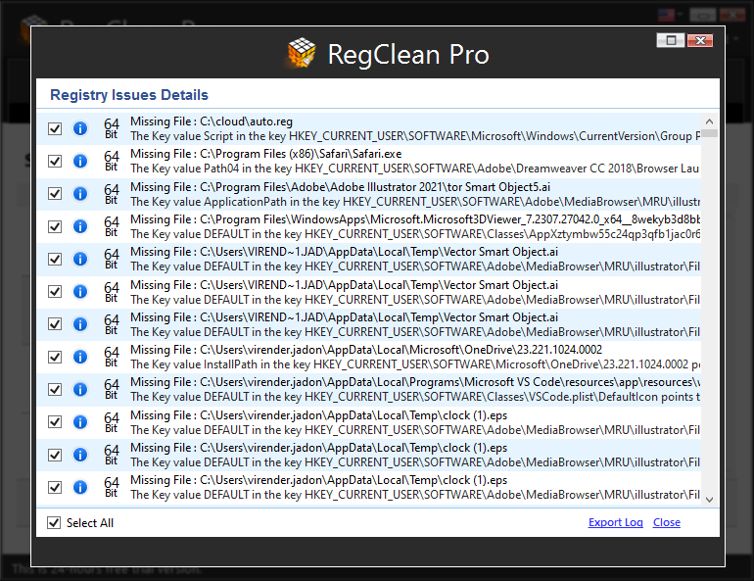Select the Microsoft VS Code missing file line
Screen dimensions: 754x581
tap(415, 382)
